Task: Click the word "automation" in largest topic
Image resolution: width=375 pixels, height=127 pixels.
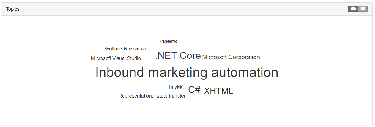Action: (x=245, y=73)
